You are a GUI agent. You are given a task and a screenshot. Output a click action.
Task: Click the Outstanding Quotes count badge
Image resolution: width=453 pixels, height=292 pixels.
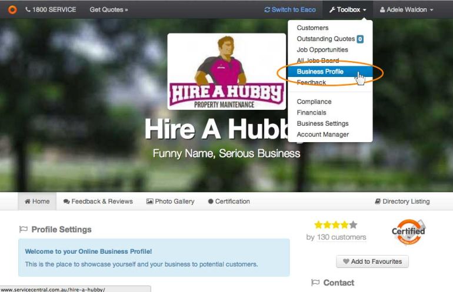(x=360, y=39)
